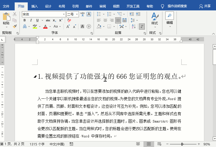Viewport: 216px width, 147px height.
Task: Toggle strikethrough formatting
Action: click(x=48, y=20)
